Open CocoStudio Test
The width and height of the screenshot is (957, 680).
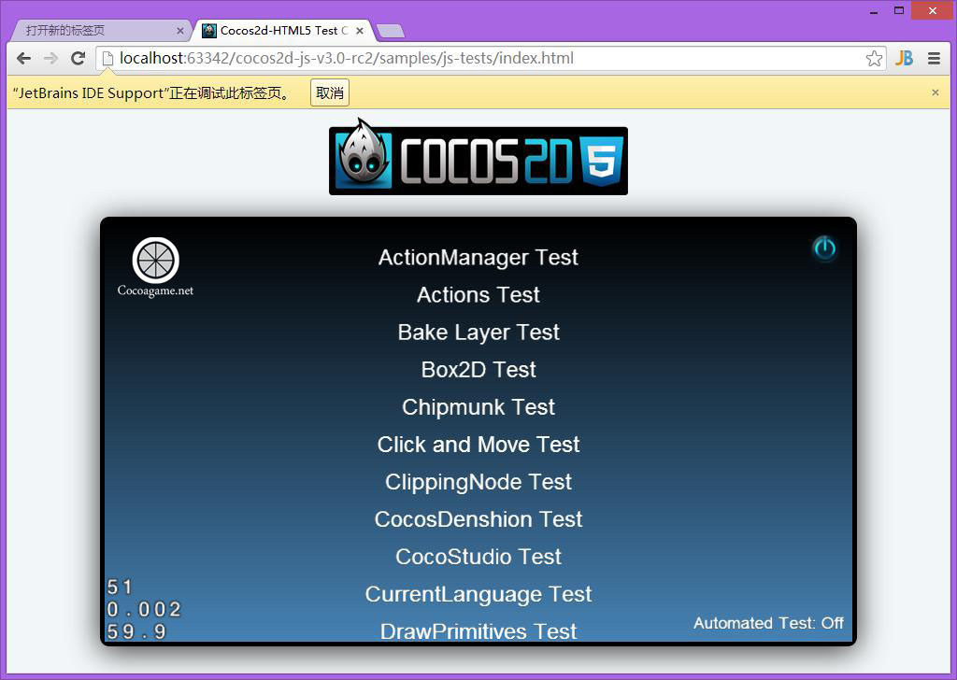[478, 557]
